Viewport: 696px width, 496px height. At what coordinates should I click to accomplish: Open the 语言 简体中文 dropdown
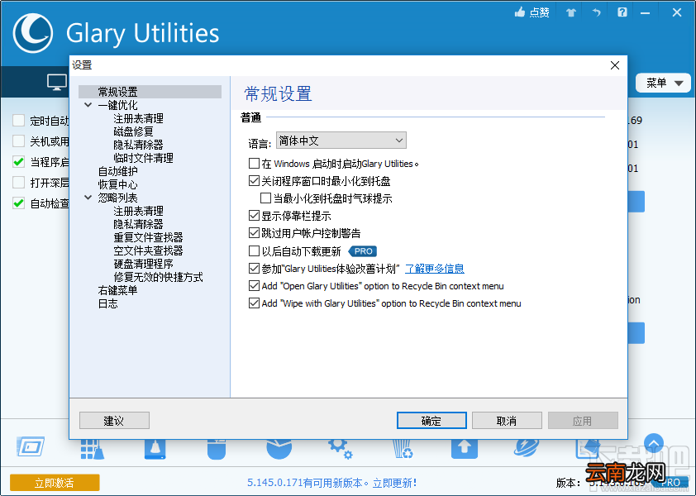tap(341, 141)
